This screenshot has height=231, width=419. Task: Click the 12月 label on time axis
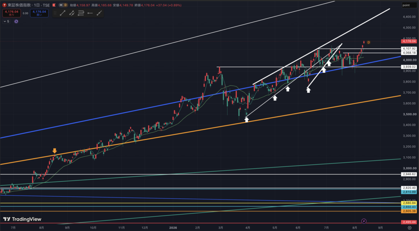point(145,228)
